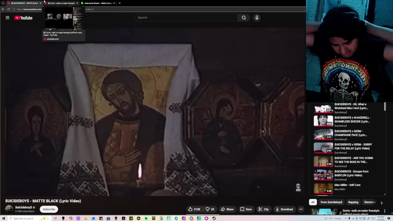Screen dimensions: 393x221
Task: Play Mac Miller Self Care thumbnail
Action: pyautogui.click(x=323, y=188)
